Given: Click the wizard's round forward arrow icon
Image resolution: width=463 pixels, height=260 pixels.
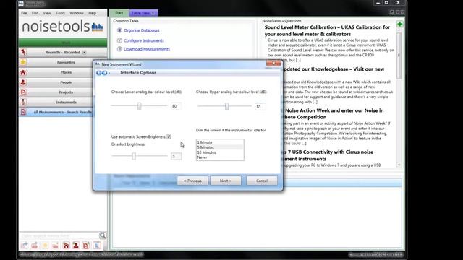Looking at the screenshot, I should tap(104, 73).
